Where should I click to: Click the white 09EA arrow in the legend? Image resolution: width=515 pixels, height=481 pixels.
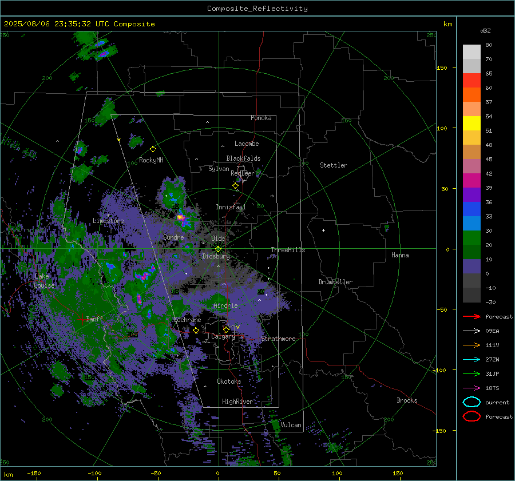coord(472,331)
